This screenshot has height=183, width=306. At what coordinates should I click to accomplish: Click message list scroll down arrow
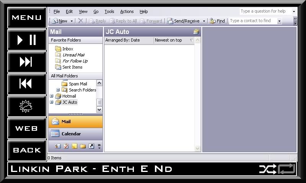click(197, 149)
